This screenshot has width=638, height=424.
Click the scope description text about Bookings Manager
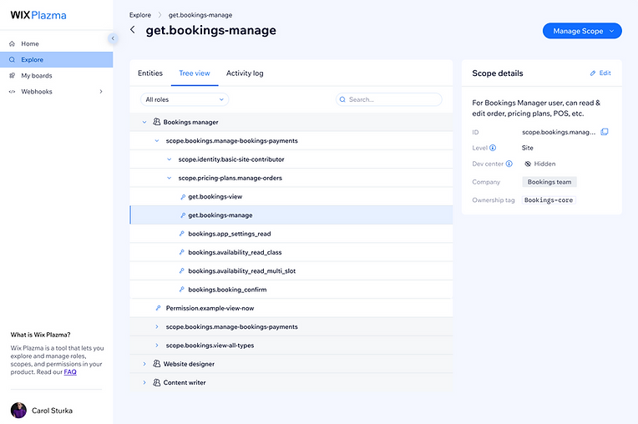click(x=536, y=109)
